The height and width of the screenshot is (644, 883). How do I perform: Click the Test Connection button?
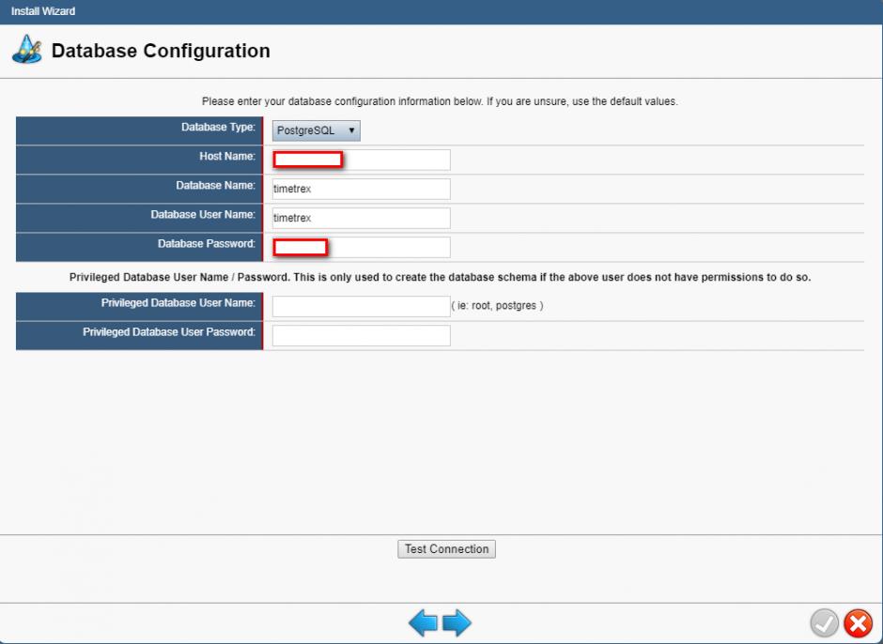446,549
